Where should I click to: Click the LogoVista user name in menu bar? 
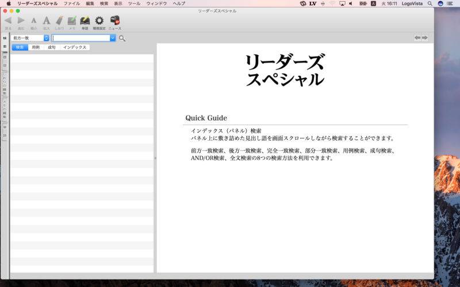pos(412,3)
